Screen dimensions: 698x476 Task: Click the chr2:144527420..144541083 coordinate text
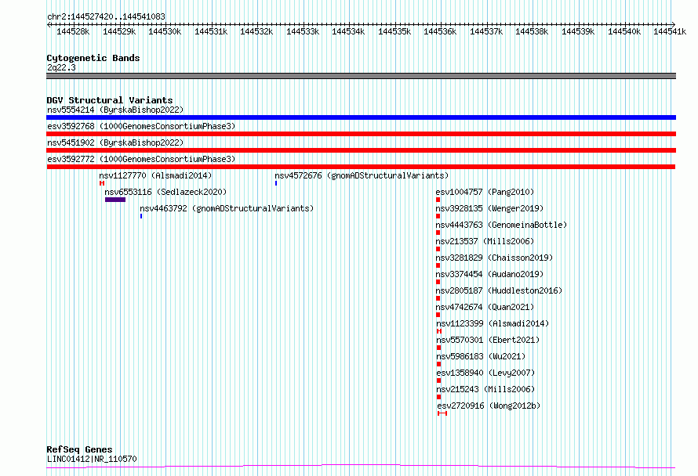(x=106, y=17)
